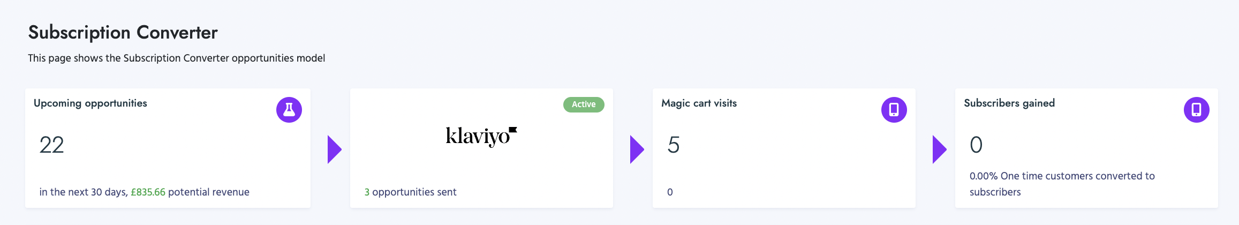Click the Upcoming opportunities card title

(90, 103)
